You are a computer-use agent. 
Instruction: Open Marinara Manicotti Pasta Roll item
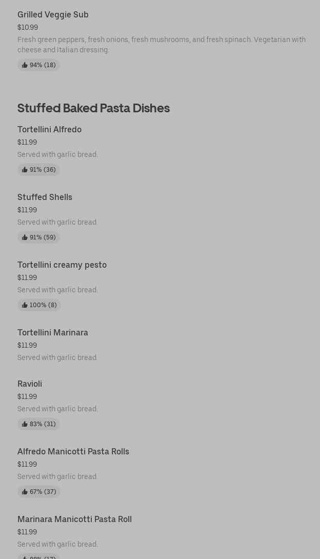74,520
